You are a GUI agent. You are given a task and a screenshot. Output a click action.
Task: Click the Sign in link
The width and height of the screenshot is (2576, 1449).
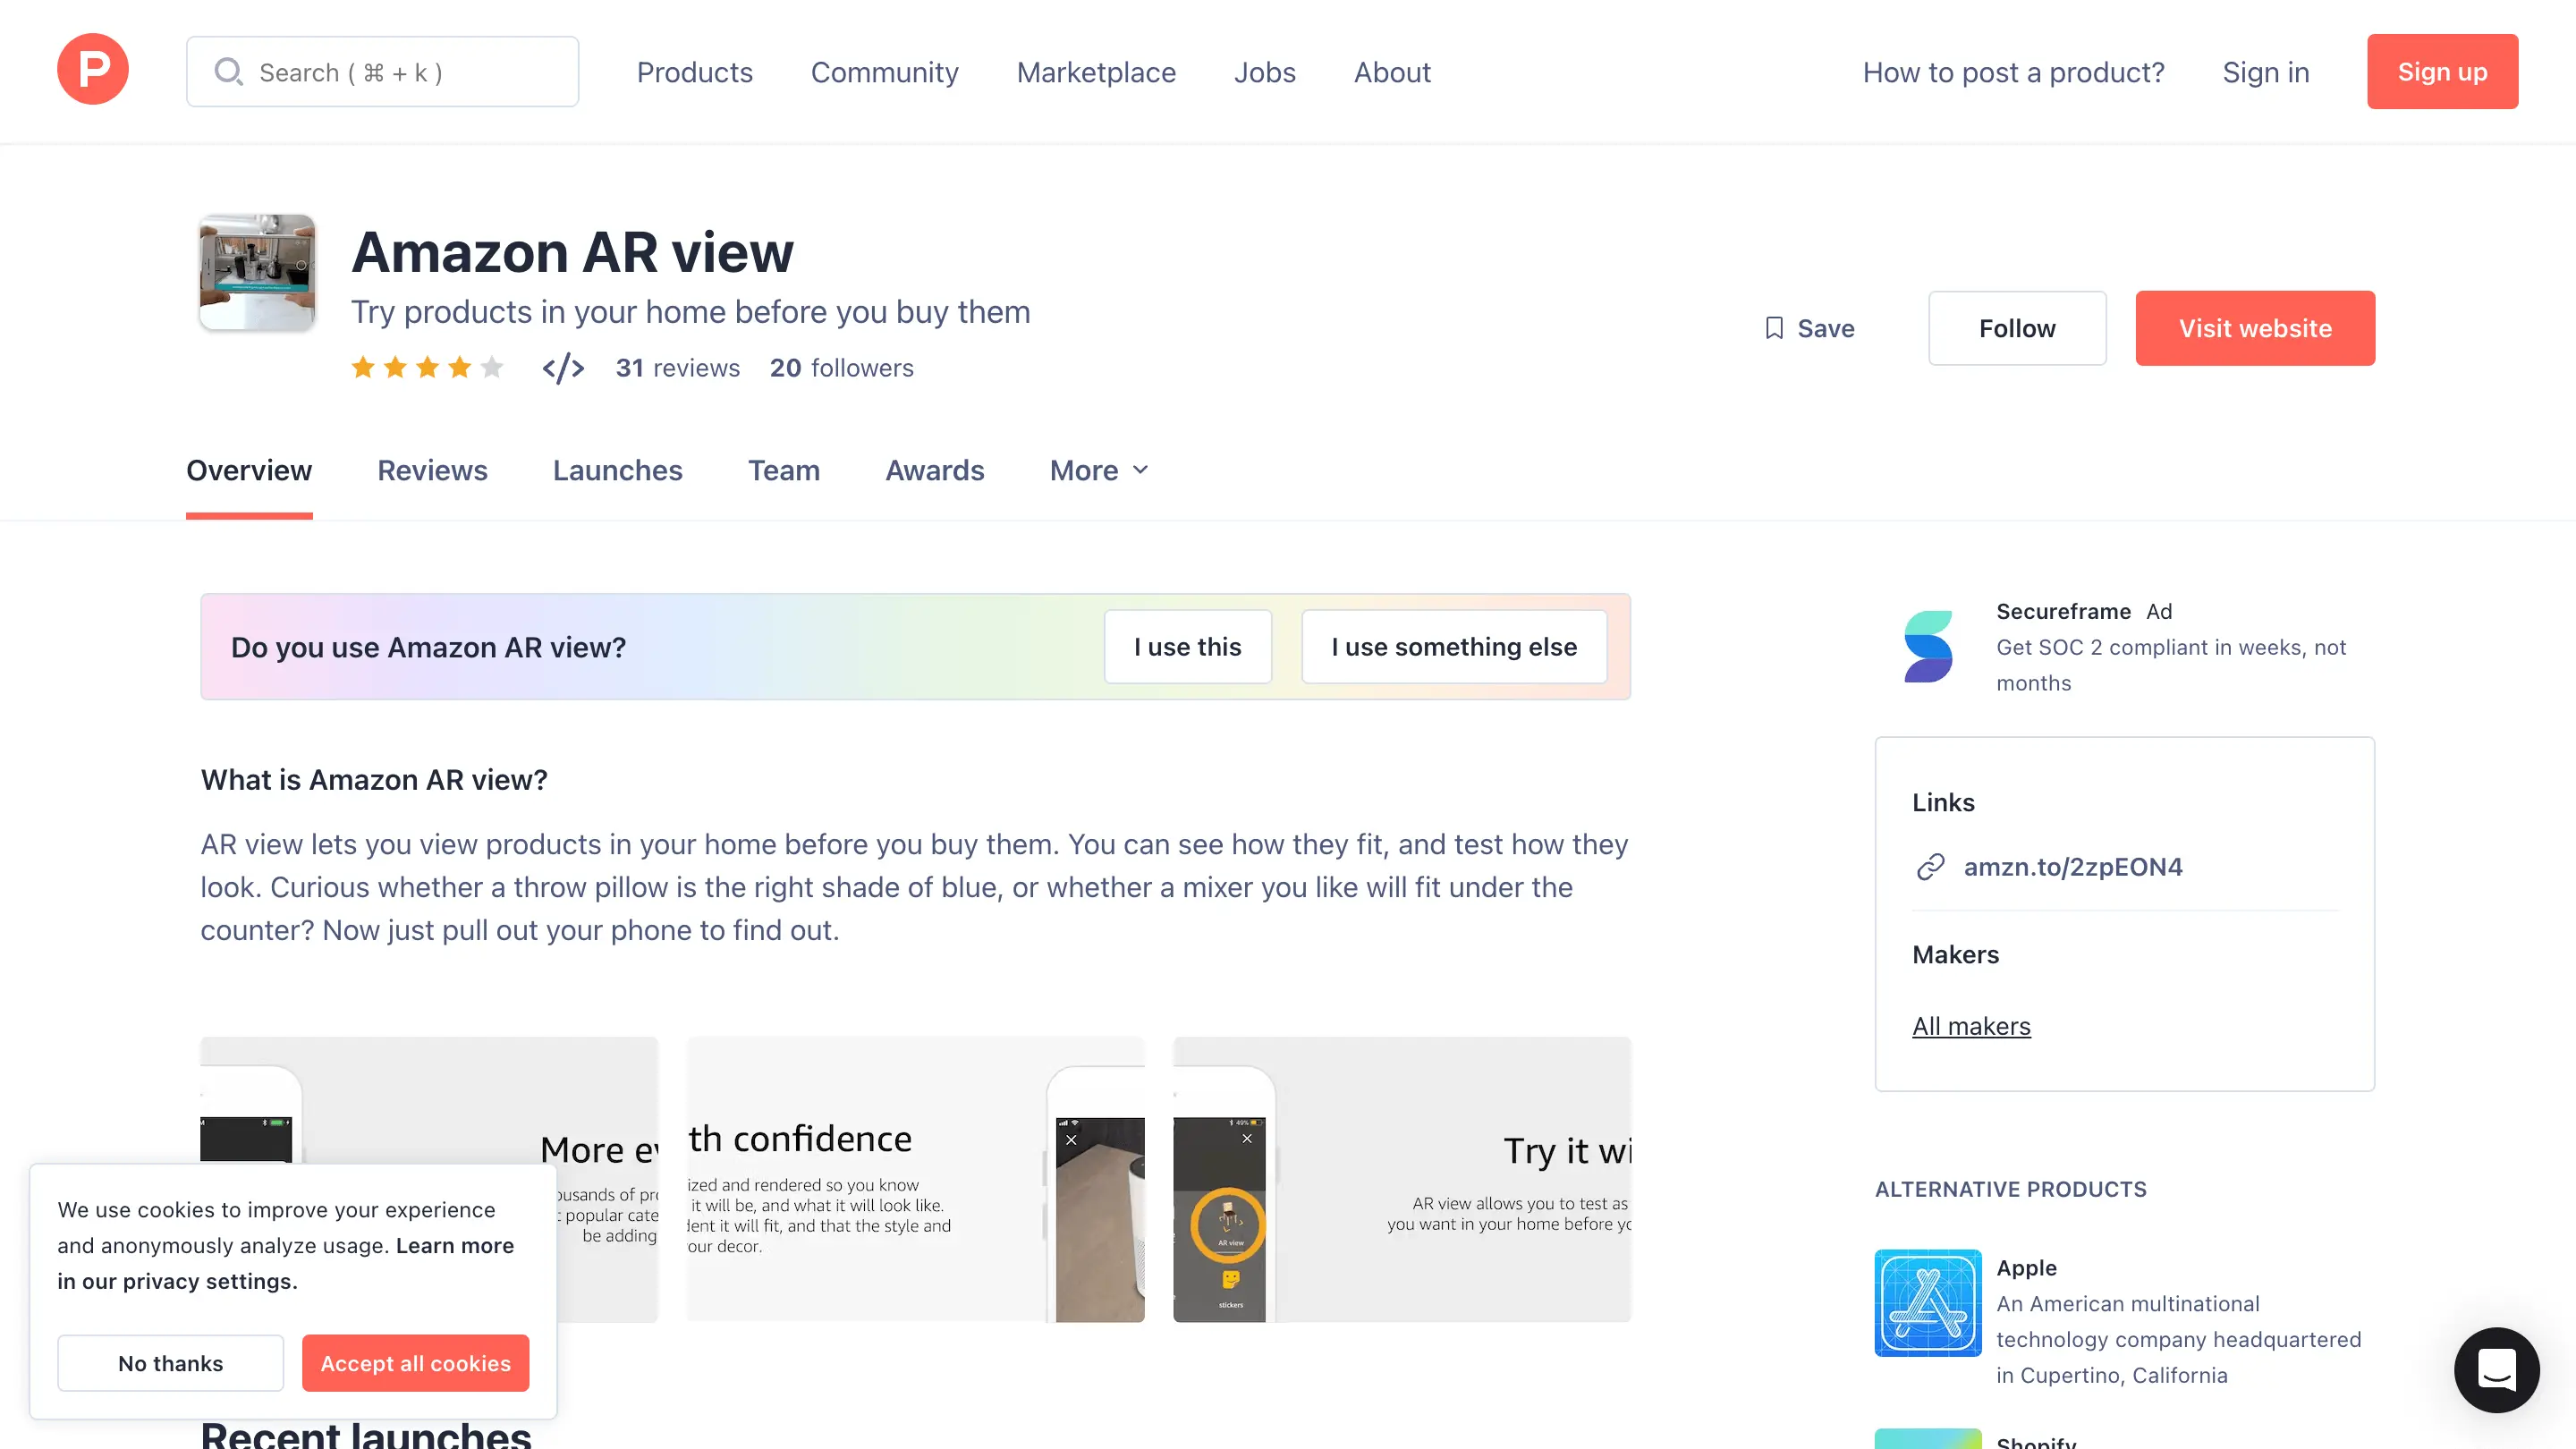tap(2265, 72)
